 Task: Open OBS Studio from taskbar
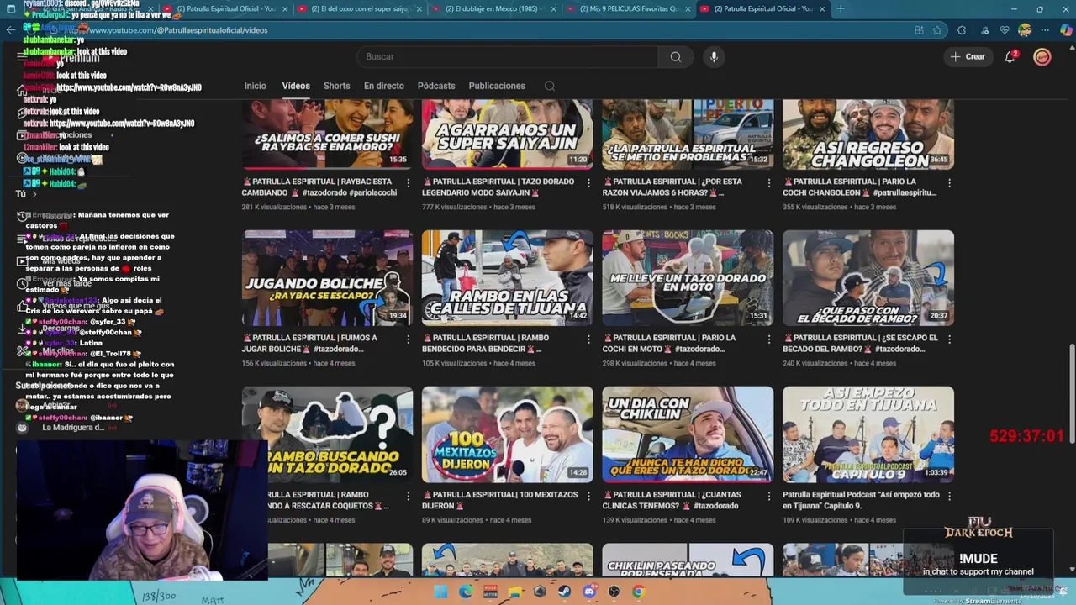click(614, 592)
